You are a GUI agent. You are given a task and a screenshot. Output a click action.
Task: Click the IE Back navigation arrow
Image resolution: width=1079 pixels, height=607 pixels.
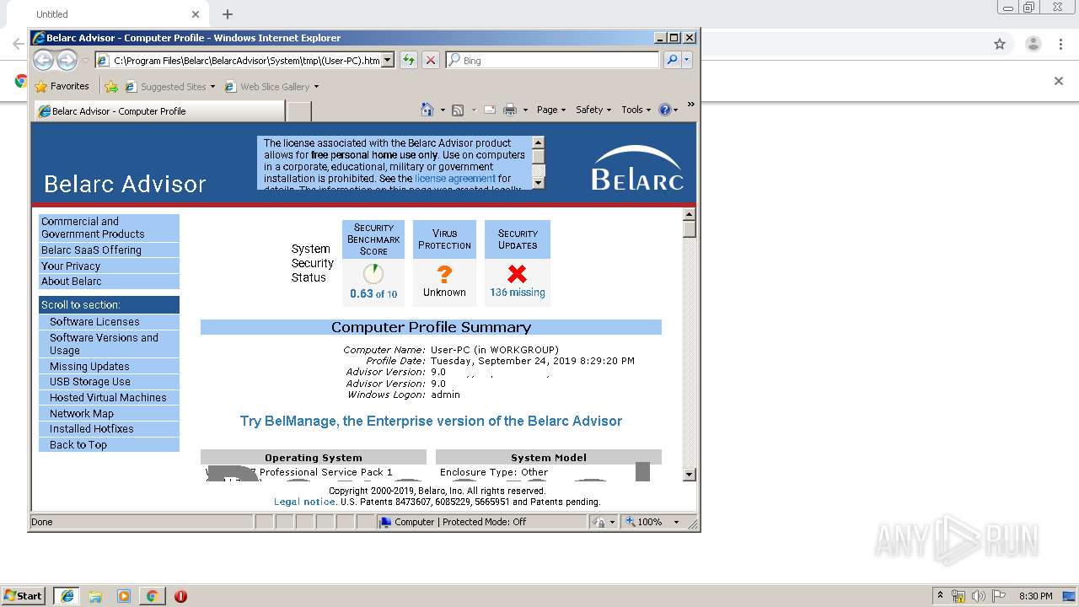(43, 60)
